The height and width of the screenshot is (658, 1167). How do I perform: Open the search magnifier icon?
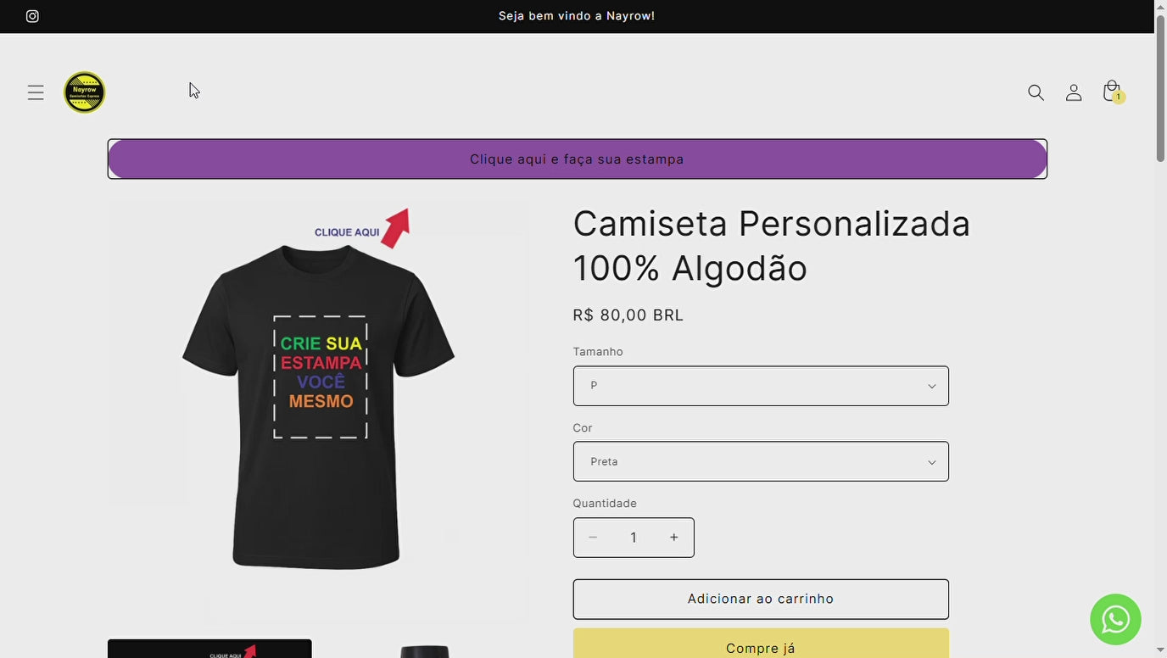(x=1036, y=92)
